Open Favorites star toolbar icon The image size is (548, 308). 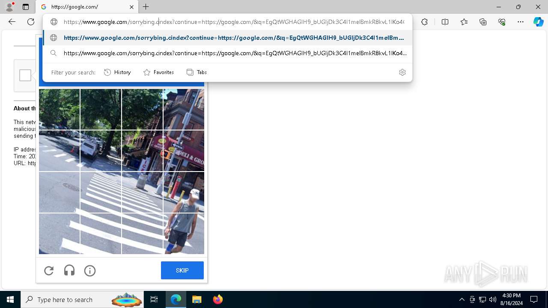(464, 22)
